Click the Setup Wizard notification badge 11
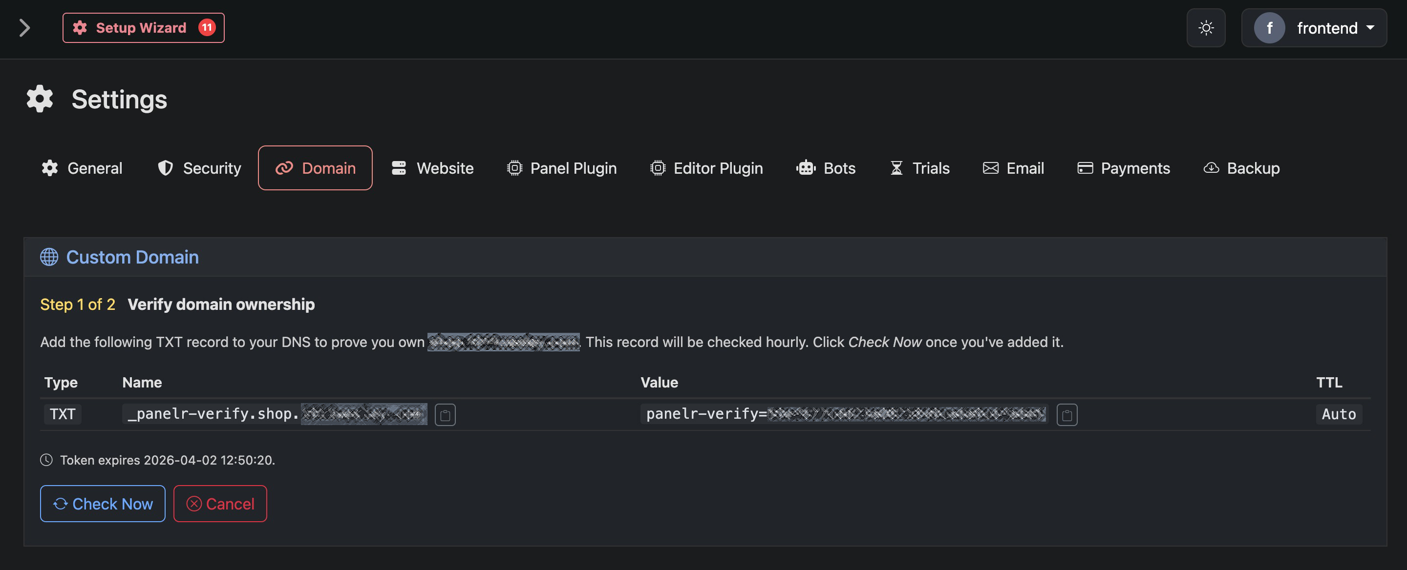The width and height of the screenshot is (1407, 570). point(207,28)
